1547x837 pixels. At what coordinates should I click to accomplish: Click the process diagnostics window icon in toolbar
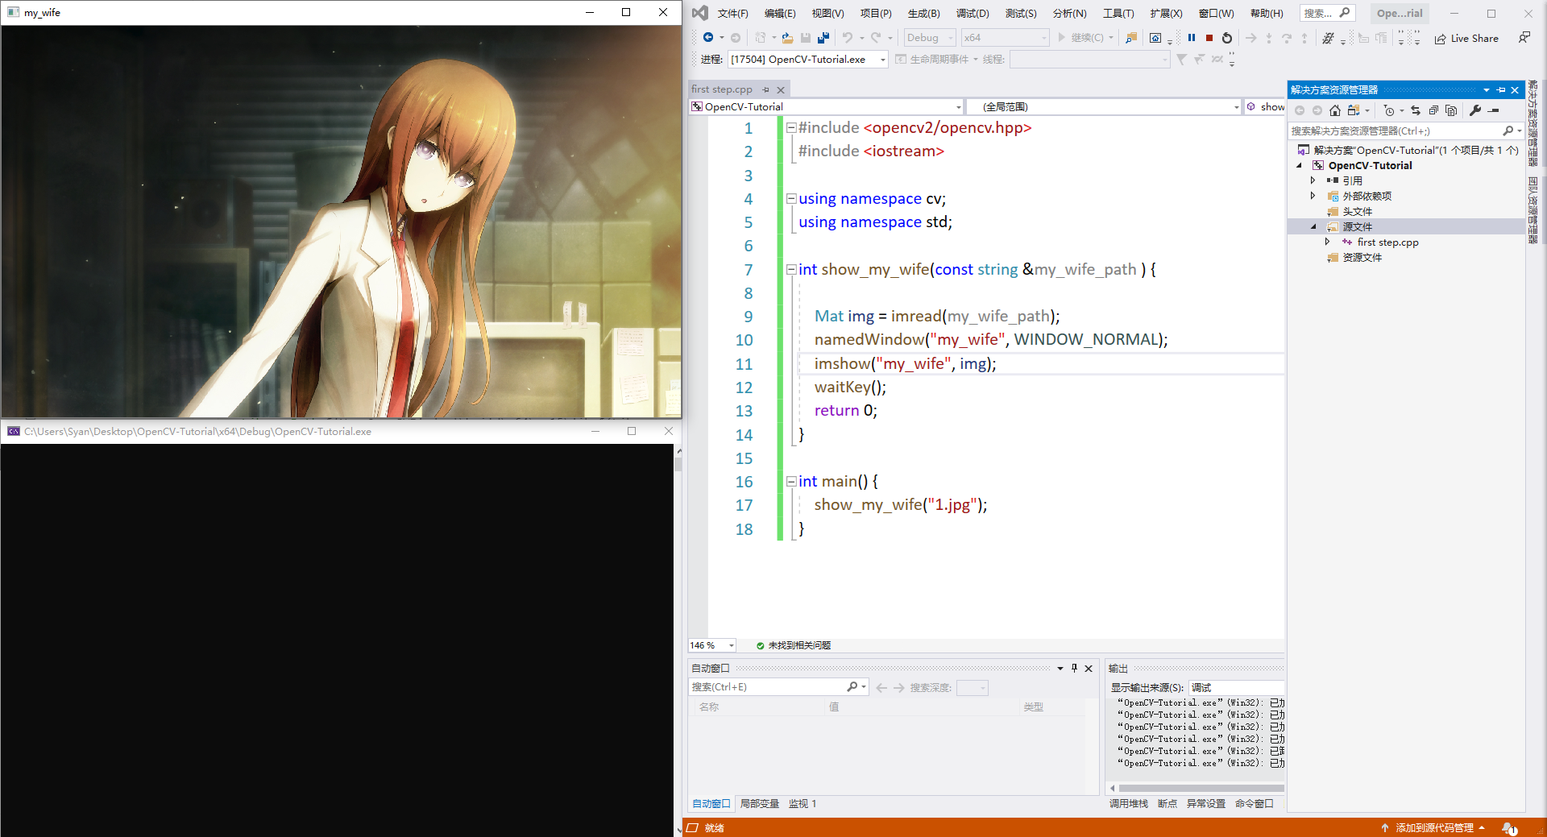pyautogui.click(x=1155, y=38)
